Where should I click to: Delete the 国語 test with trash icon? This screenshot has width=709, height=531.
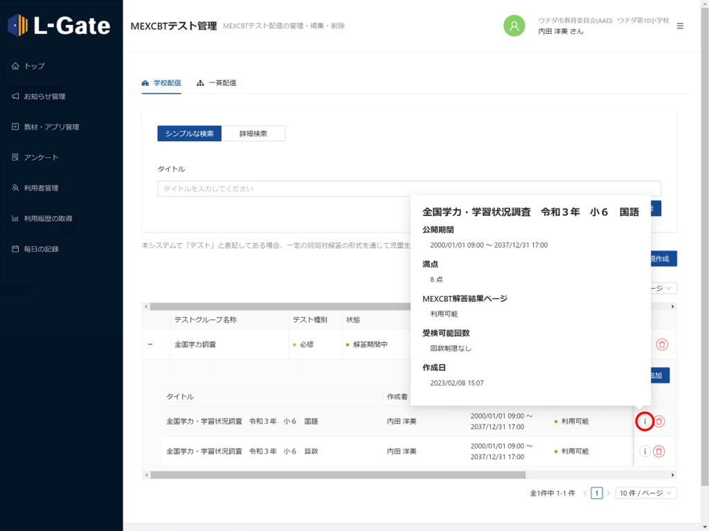[x=659, y=421]
